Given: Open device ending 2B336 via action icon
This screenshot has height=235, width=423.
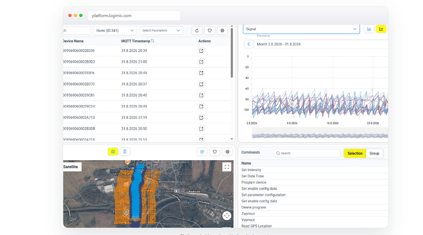Looking at the screenshot, I should point(201,50).
